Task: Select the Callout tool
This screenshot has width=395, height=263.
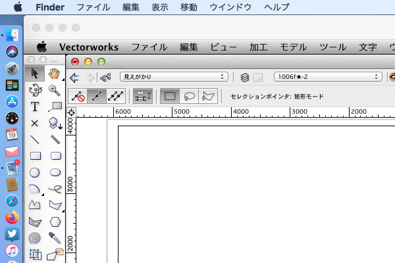Action: point(55,107)
